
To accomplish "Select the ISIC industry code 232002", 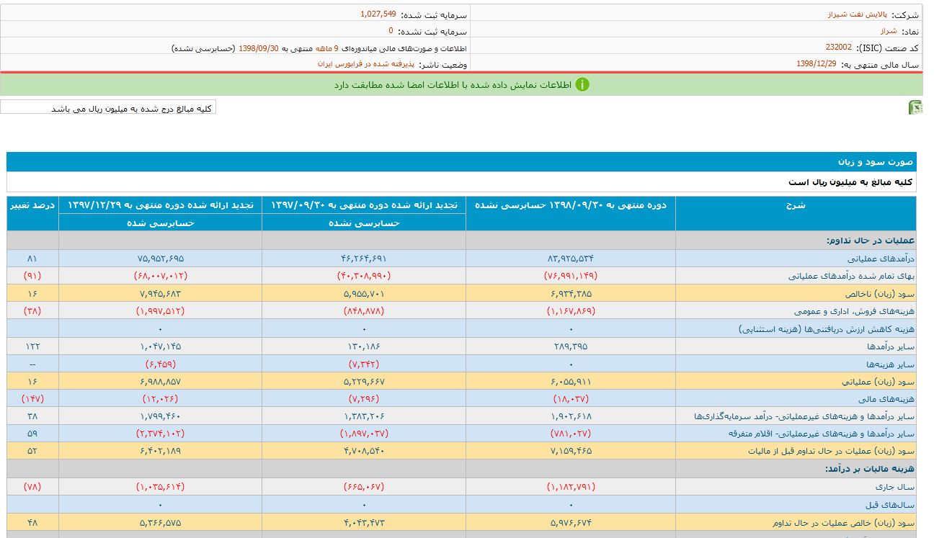I will [x=838, y=47].
